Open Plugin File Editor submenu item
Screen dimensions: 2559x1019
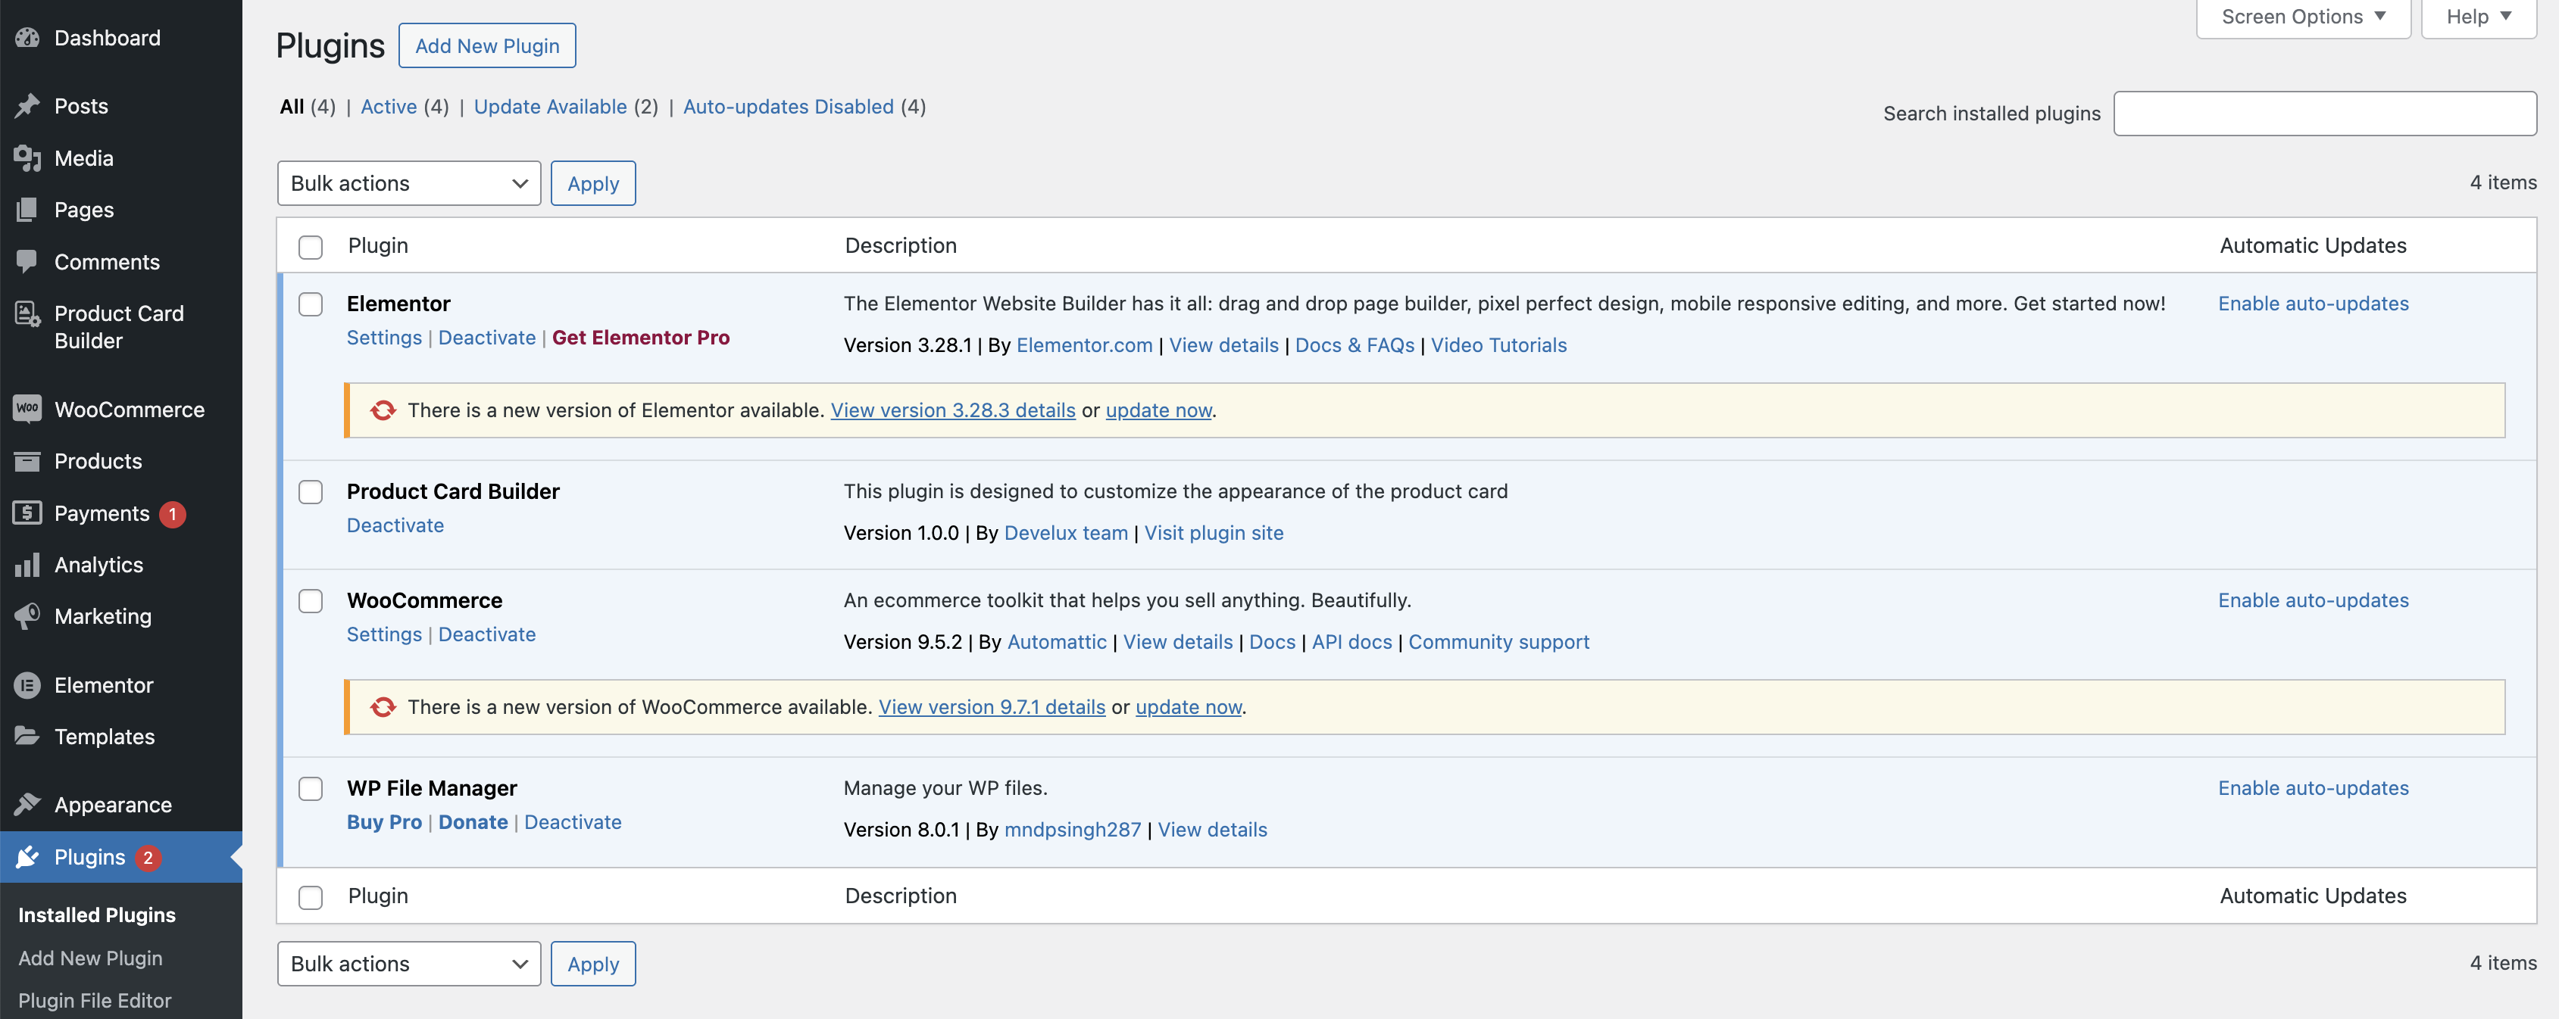point(95,1001)
